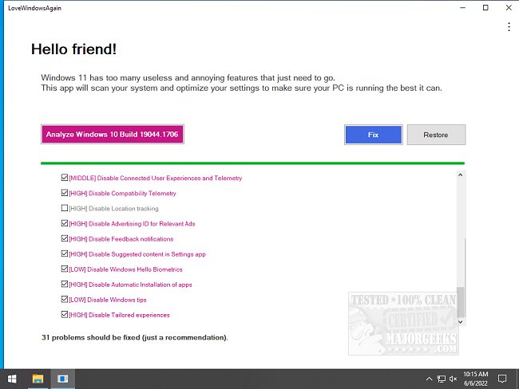Click the list scrollbar up arrow
519x389 pixels.
(x=460, y=175)
